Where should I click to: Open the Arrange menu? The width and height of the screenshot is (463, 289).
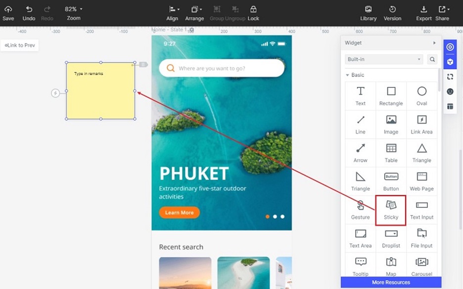click(195, 13)
